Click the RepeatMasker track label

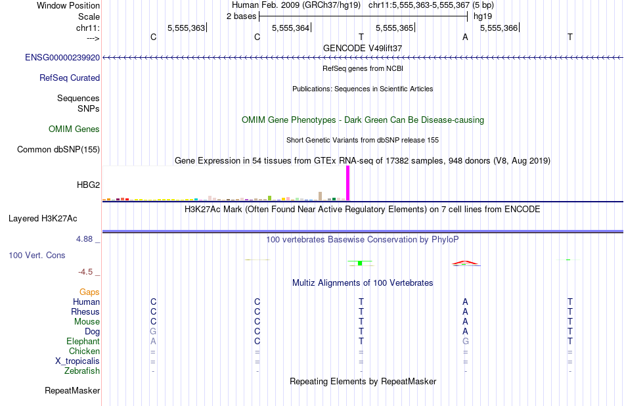coord(72,390)
